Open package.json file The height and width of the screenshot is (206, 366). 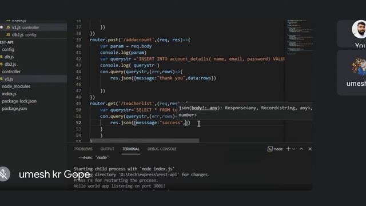[x=14, y=109]
